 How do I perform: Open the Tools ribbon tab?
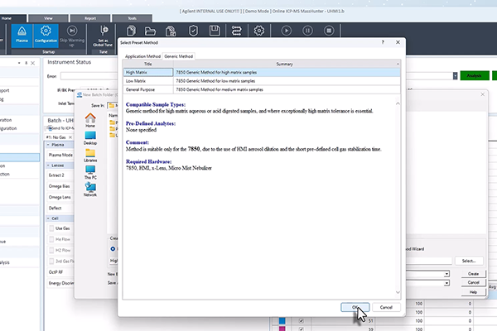[133, 18]
